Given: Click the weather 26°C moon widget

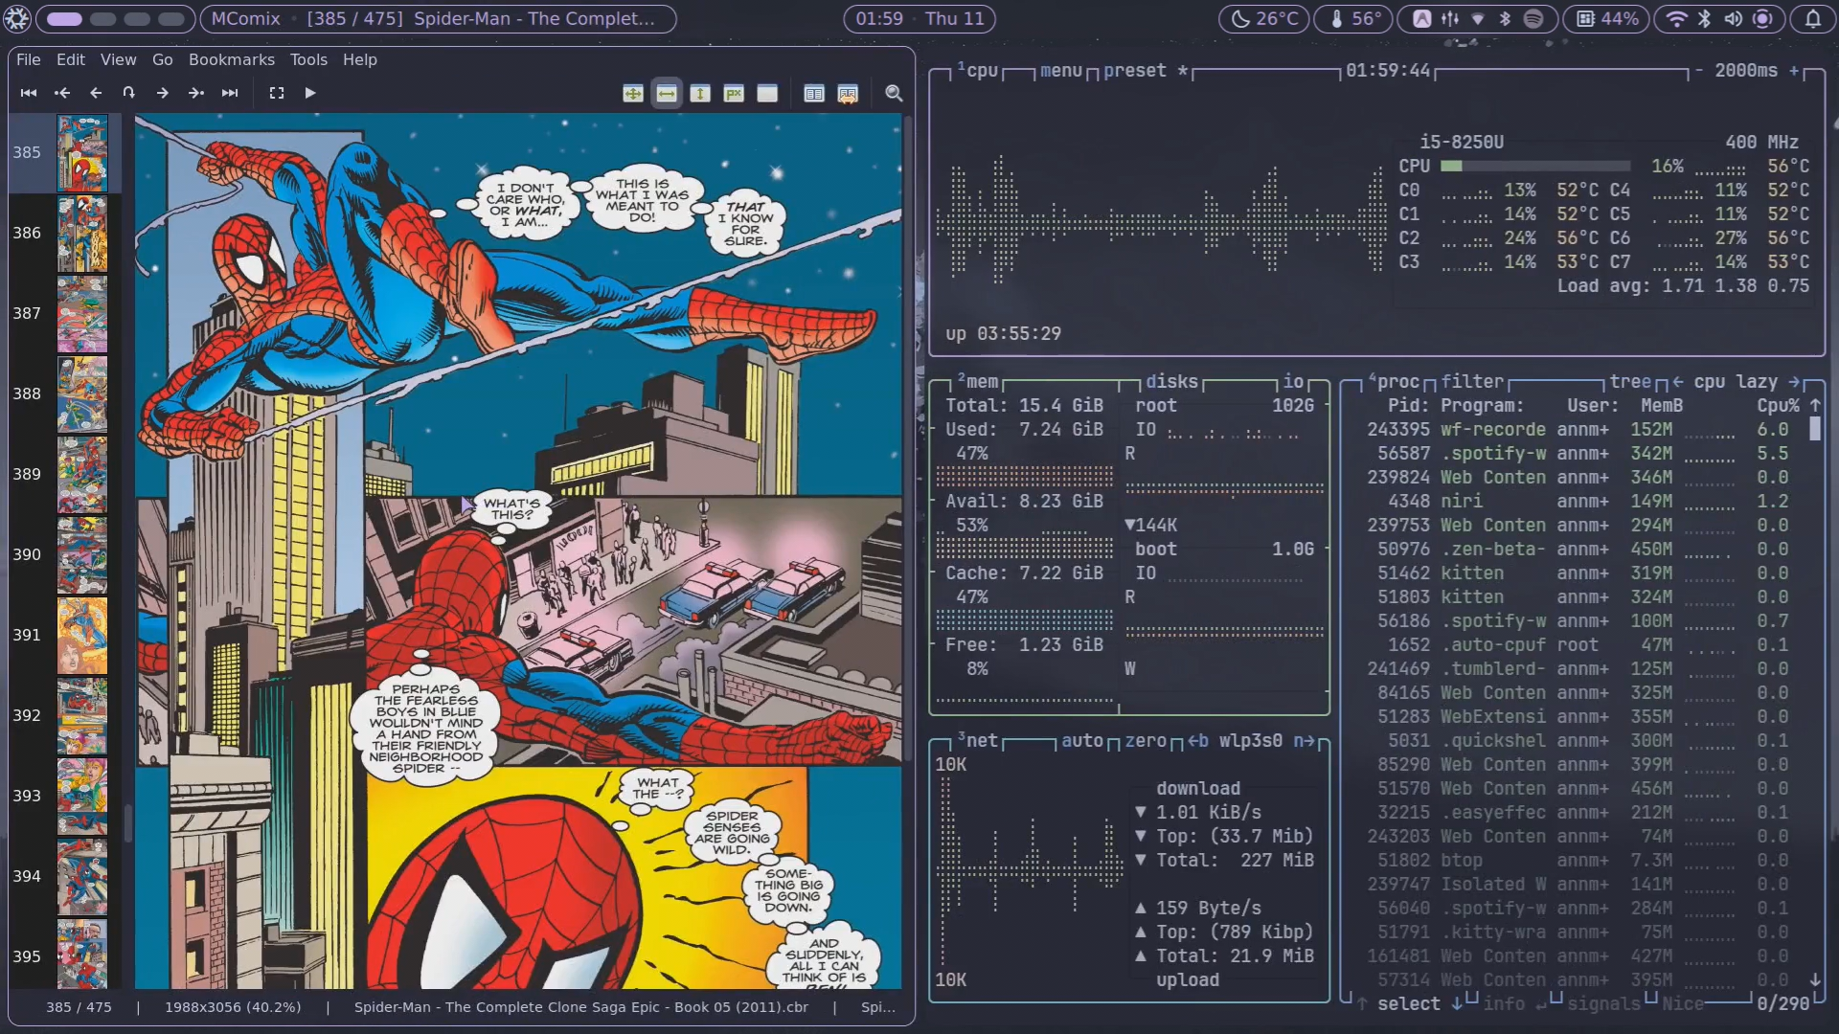Looking at the screenshot, I should [1264, 19].
